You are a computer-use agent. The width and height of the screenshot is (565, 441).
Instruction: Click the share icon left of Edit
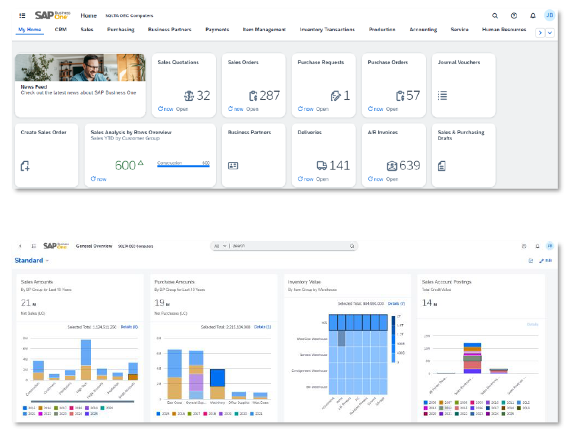point(531,260)
